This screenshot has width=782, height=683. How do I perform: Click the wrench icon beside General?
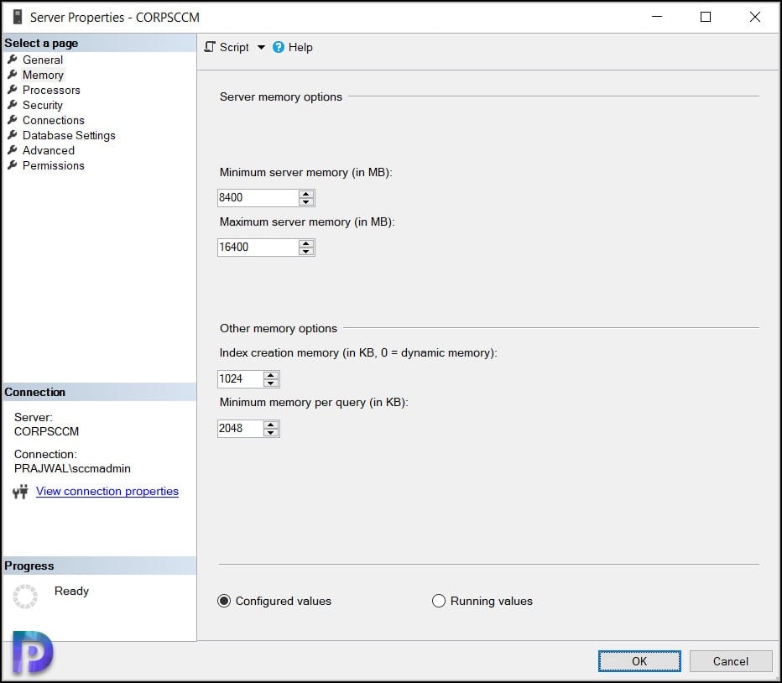pos(13,60)
